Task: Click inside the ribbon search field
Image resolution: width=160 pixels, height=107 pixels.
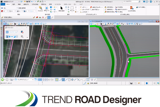Action: pyautogui.click(x=131, y=2)
